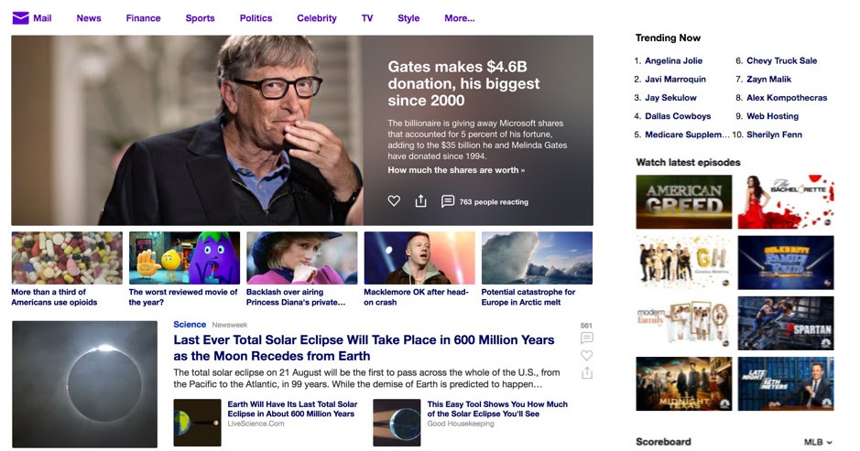Screen dimensions: 860x451
Task: Open Arctic iceberg story thumbnail
Action: tap(537, 258)
